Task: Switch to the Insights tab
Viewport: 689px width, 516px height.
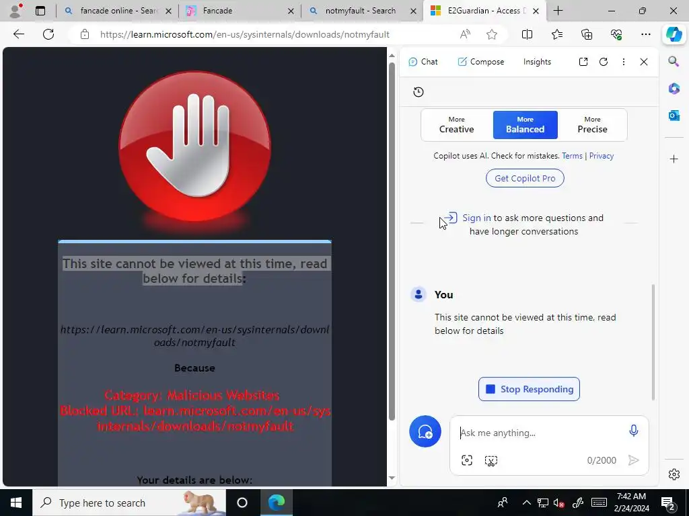Action: (537, 62)
